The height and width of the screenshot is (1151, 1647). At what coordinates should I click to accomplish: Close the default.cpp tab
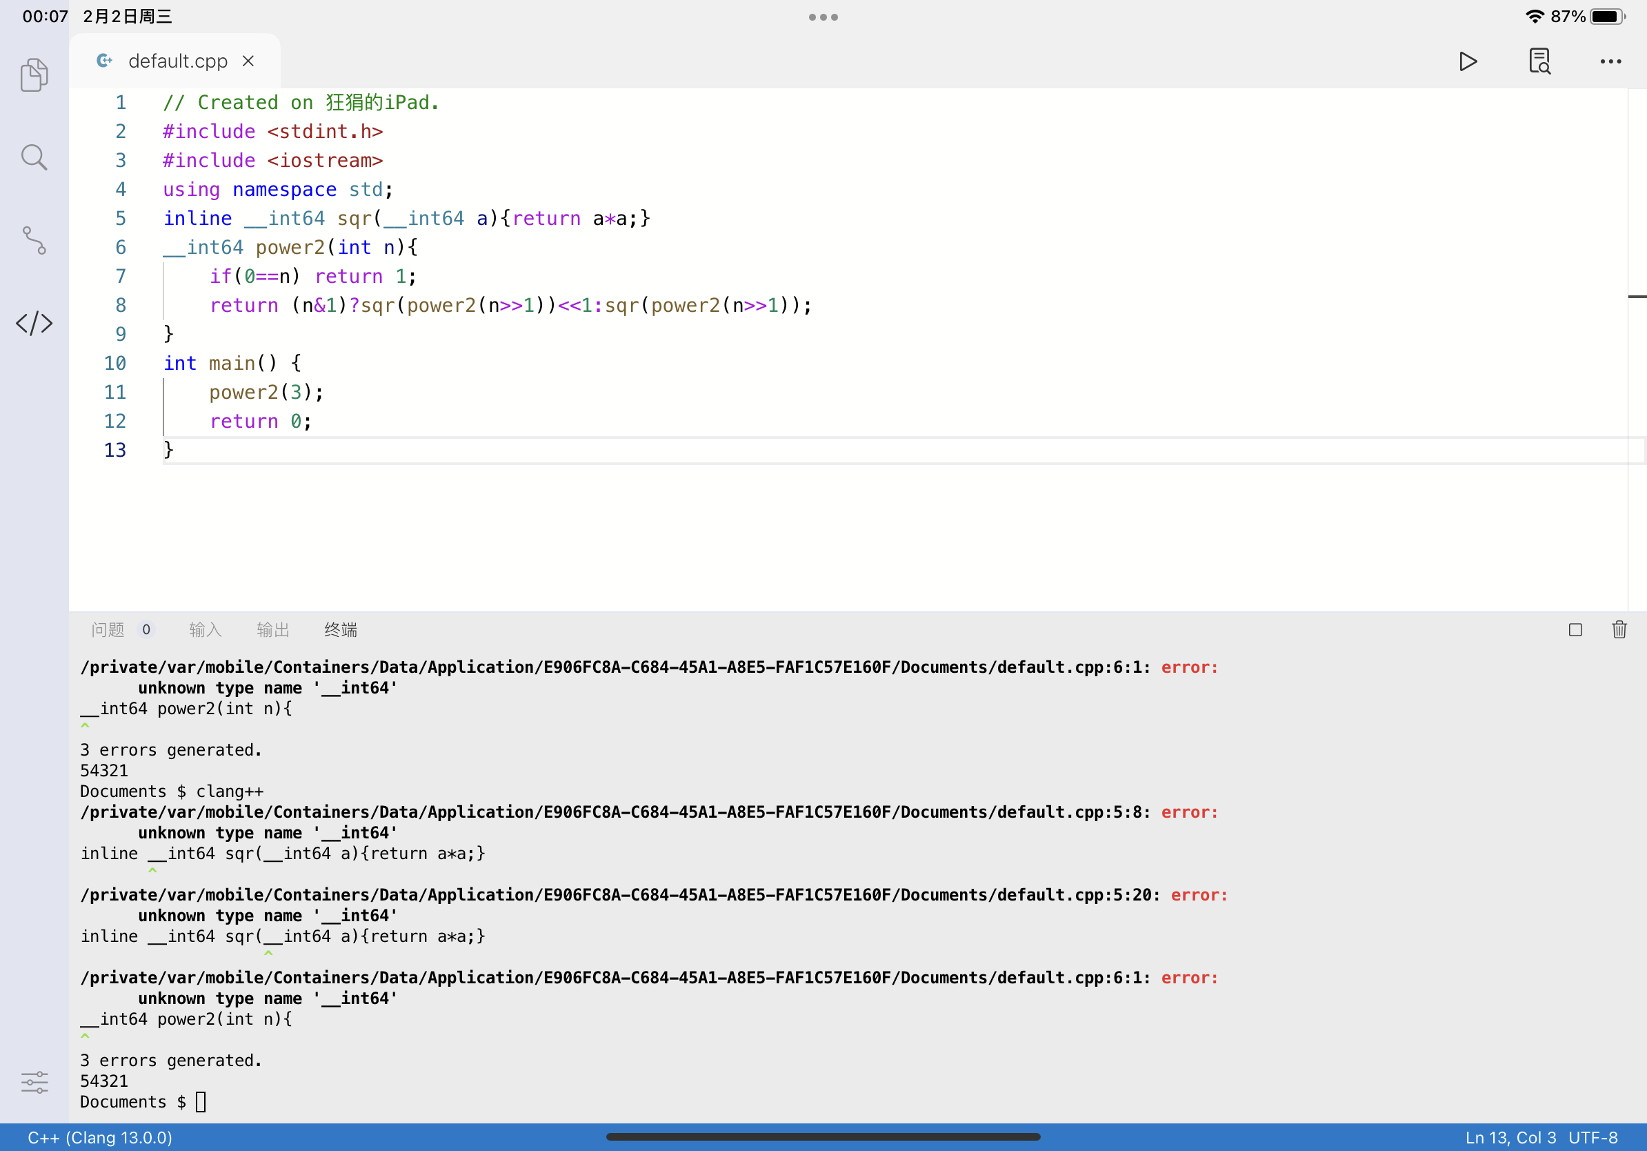click(248, 61)
